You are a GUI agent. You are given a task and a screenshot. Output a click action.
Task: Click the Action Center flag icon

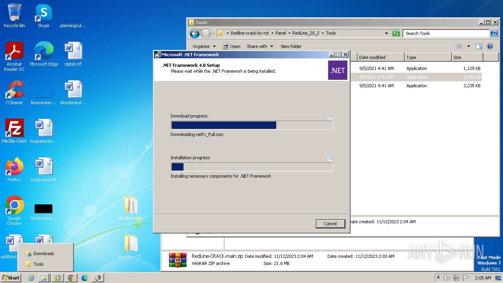pos(466,278)
